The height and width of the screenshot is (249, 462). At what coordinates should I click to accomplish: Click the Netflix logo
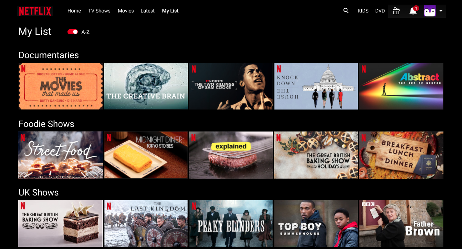click(x=35, y=11)
